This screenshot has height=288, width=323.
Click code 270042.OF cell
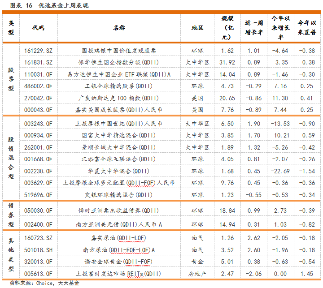(38, 98)
